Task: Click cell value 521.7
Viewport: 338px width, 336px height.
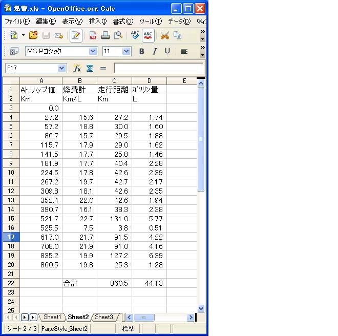Action: tap(41, 219)
